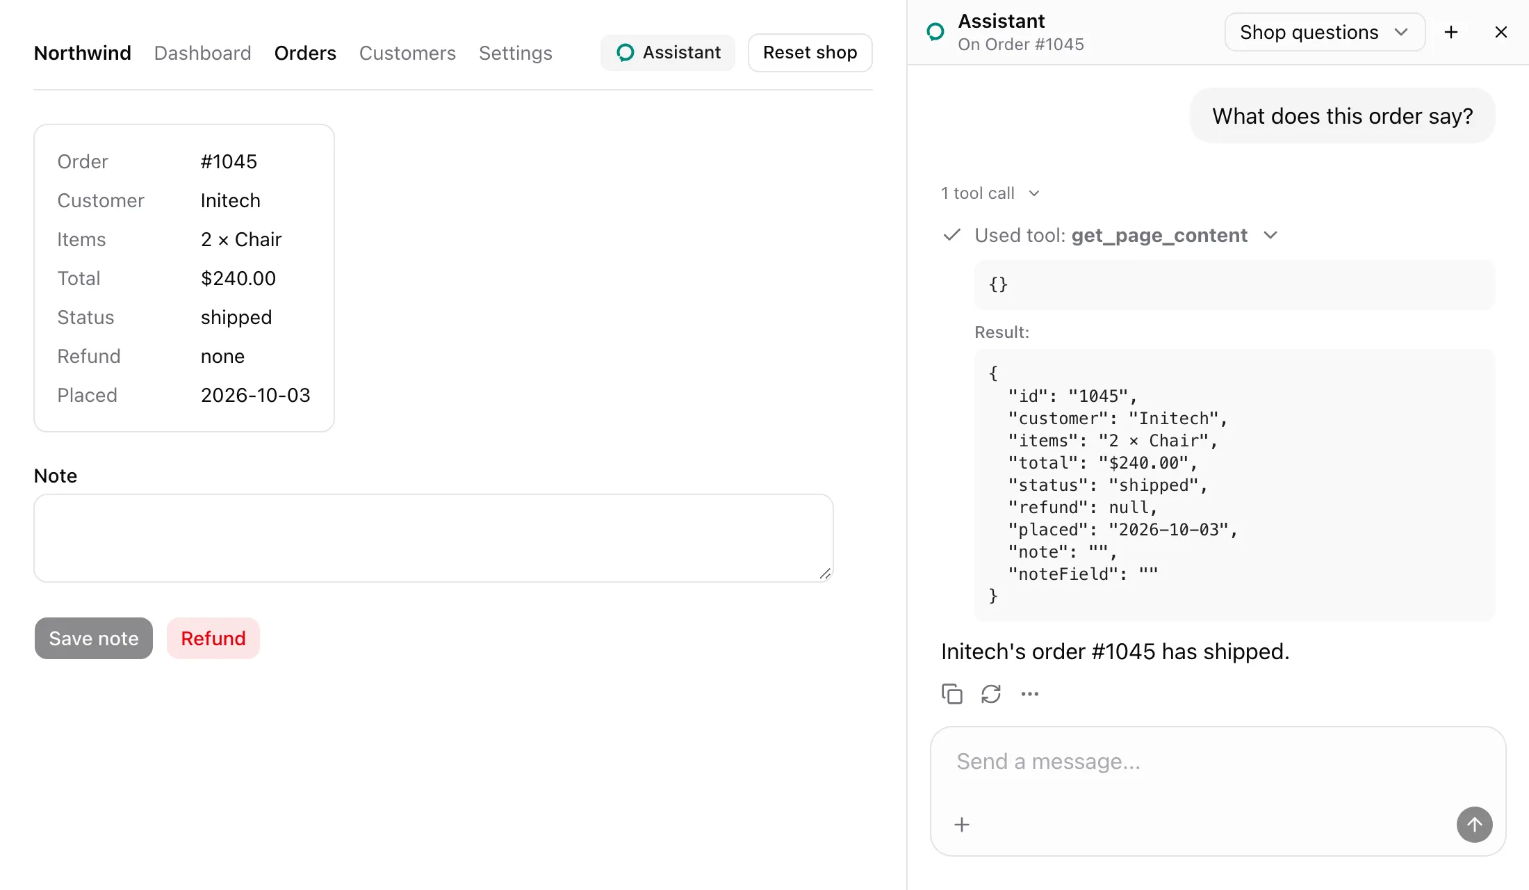Collapse the 1 tool call section
Viewport: 1529px width, 890px height.
990,193
